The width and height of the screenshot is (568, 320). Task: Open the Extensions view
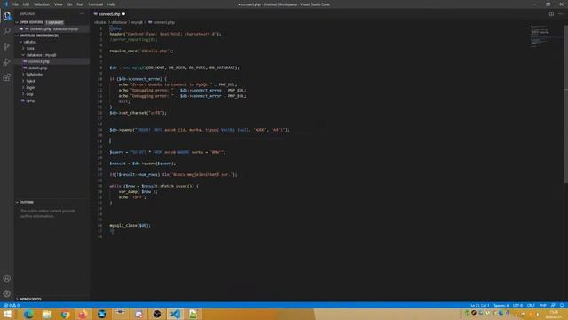(x=6, y=77)
